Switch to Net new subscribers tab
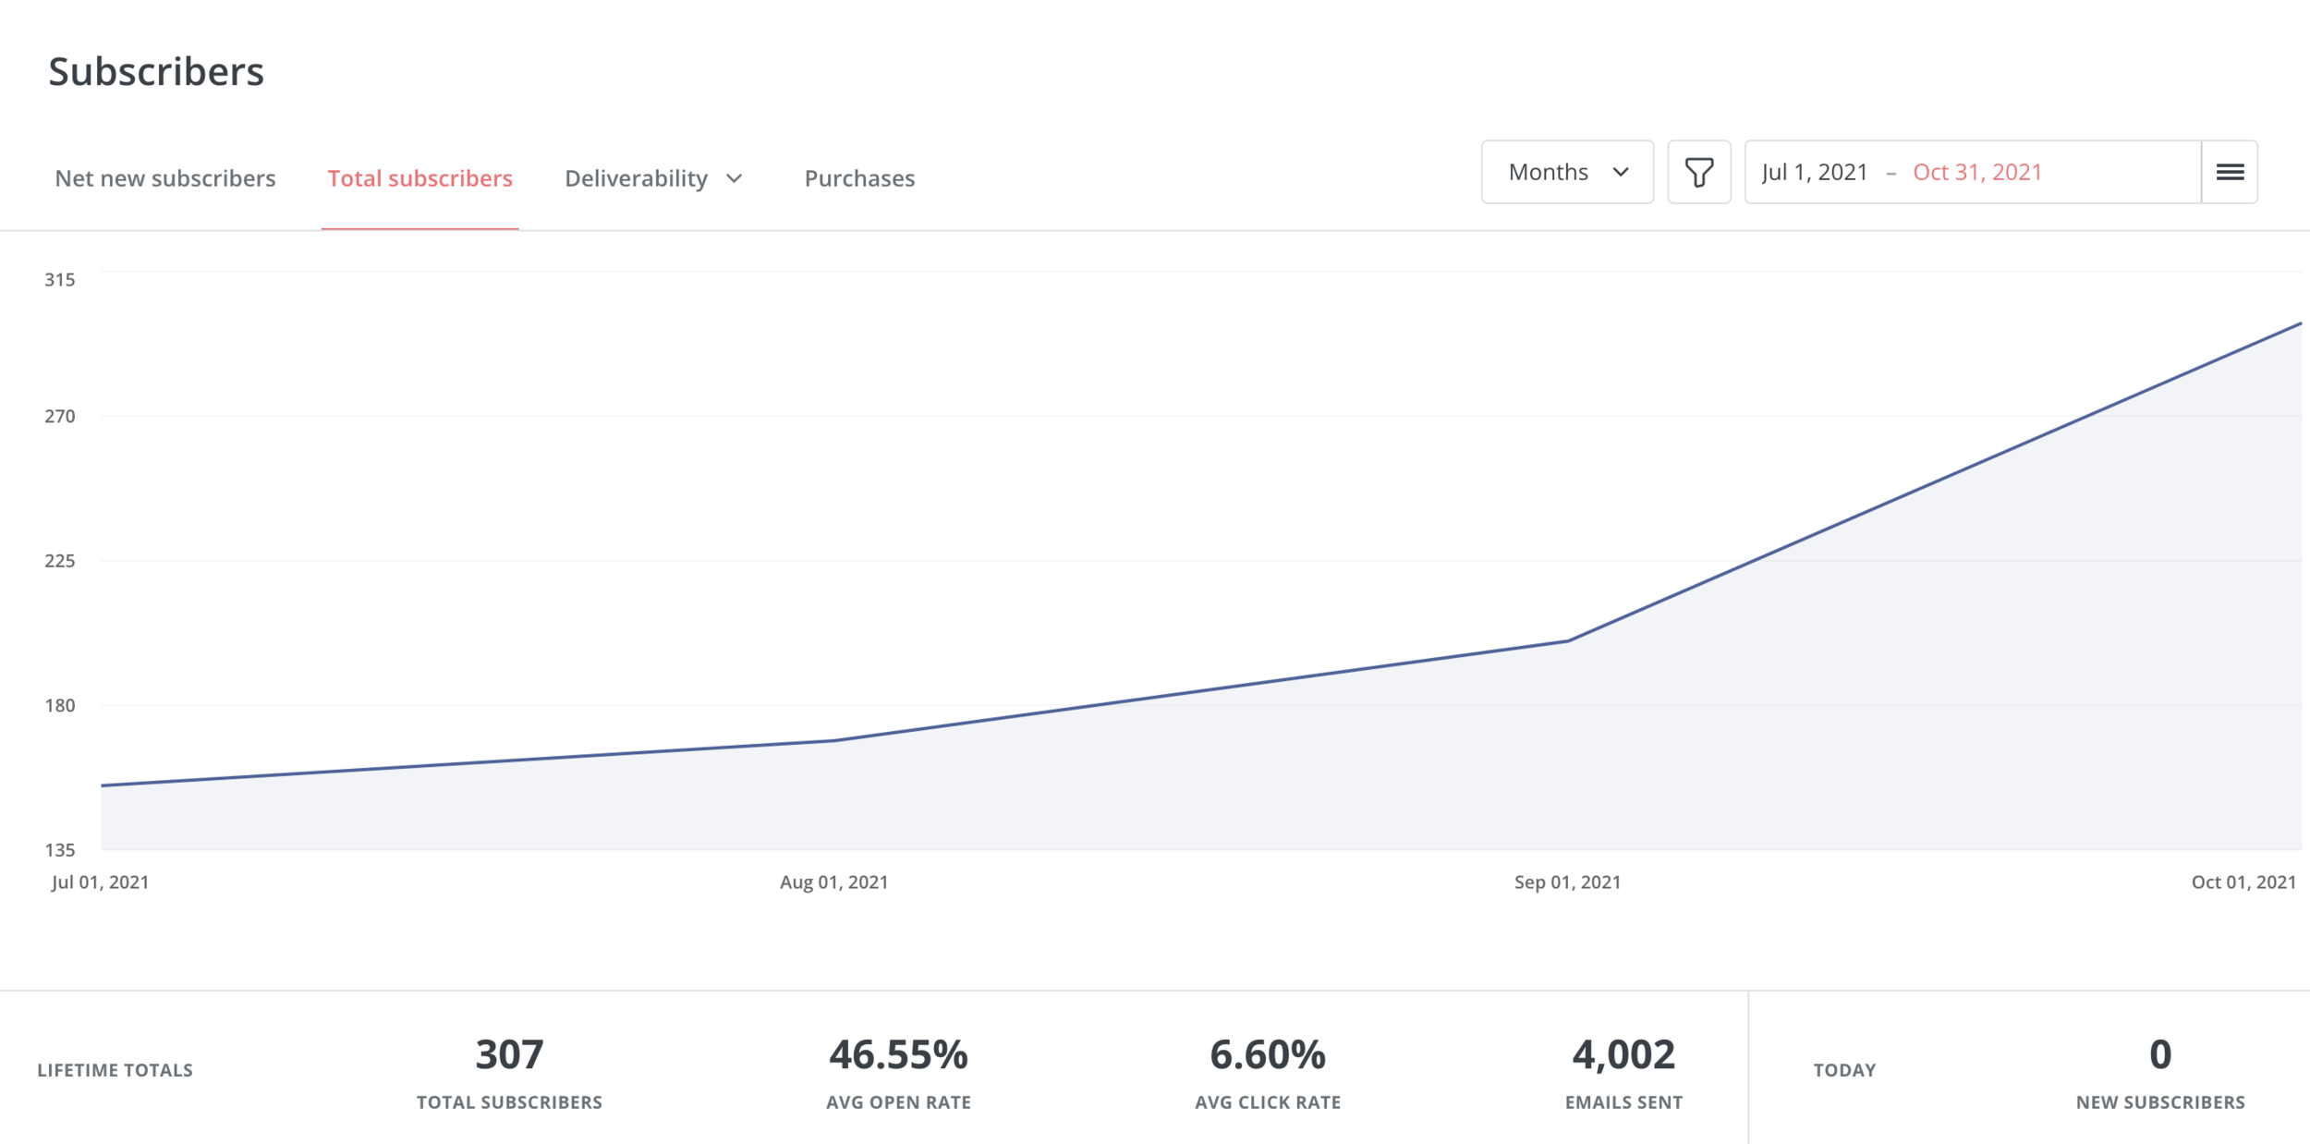Viewport: 2310px width, 1144px height. (165, 178)
